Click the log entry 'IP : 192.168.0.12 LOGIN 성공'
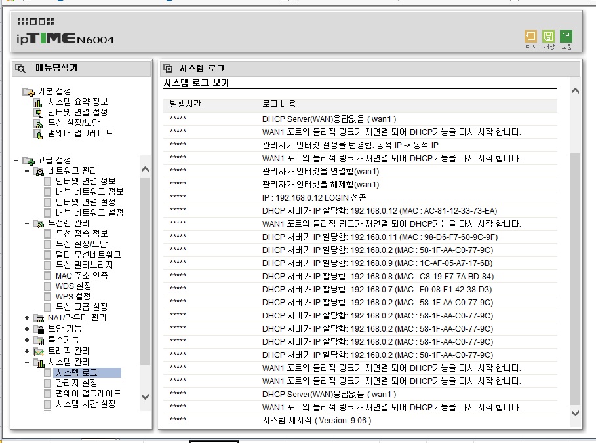Image resolution: width=596 pixels, height=443 pixels. [x=314, y=198]
